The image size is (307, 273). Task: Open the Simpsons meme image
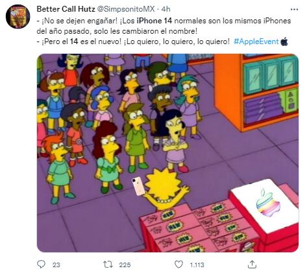click(167, 153)
